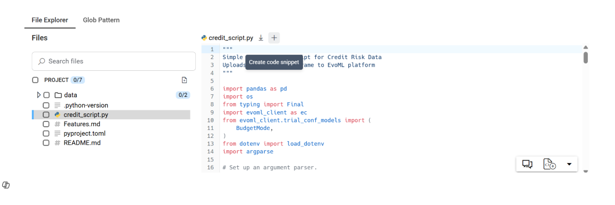Click the add code file icon in floating toolbar

point(549,165)
